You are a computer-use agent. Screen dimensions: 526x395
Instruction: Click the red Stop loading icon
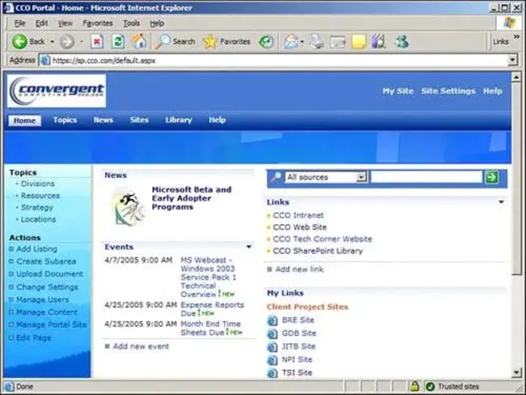pos(96,41)
